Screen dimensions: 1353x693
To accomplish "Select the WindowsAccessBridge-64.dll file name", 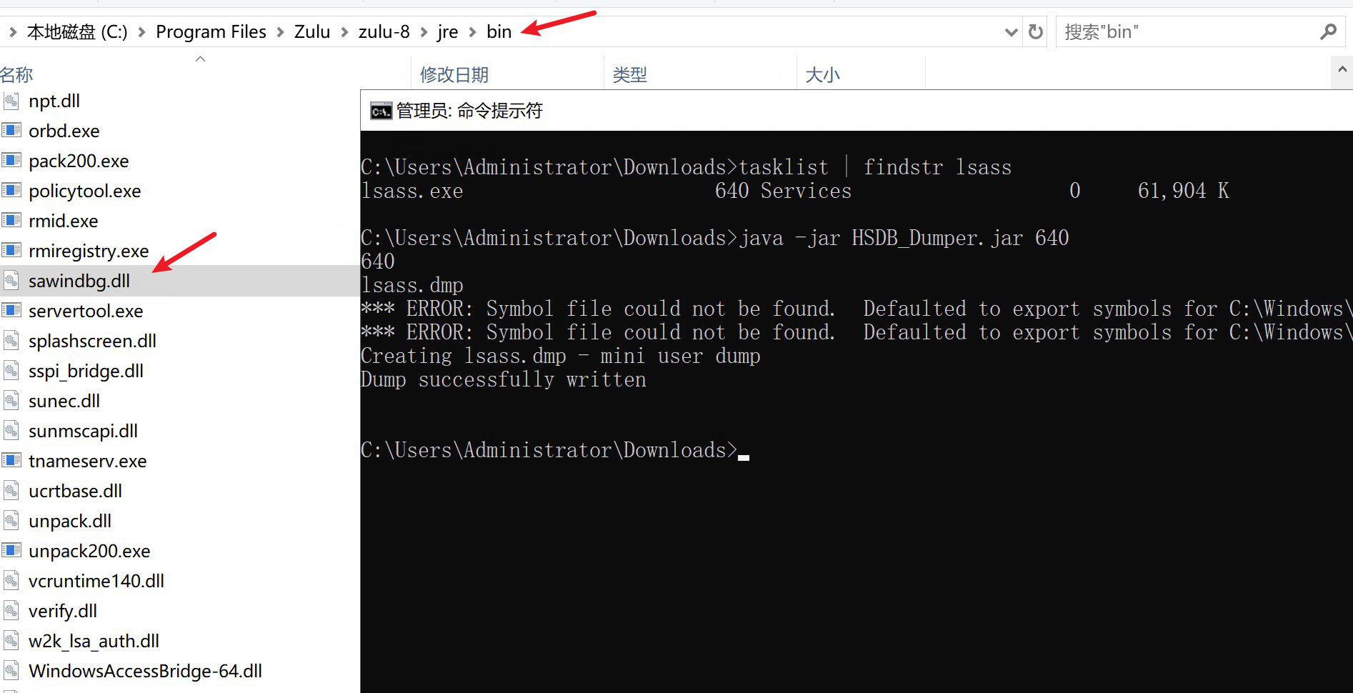I will pos(146,671).
